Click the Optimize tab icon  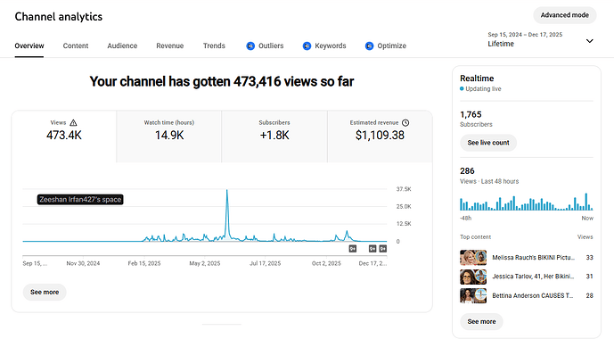point(369,45)
